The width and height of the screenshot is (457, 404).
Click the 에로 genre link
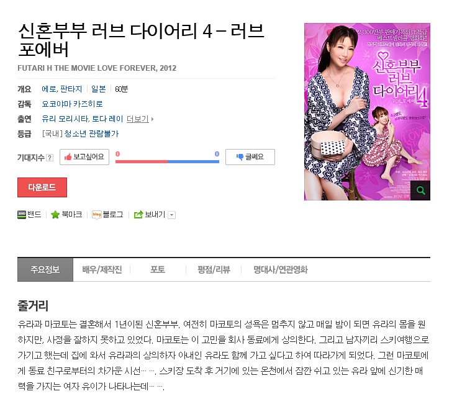[x=49, y=89]
